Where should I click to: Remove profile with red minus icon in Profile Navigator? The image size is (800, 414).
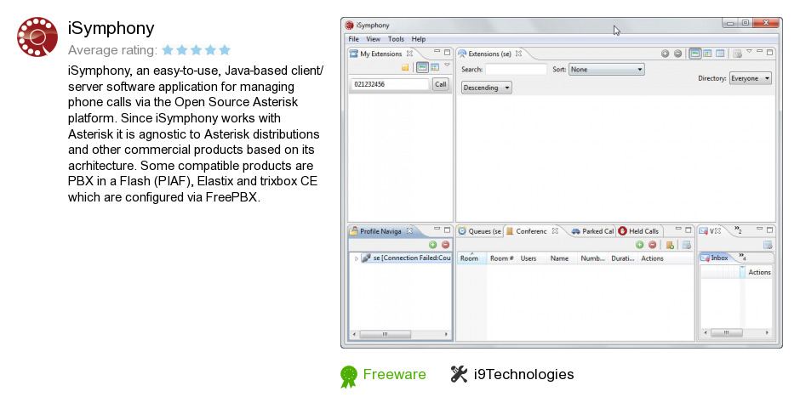point(445,245)
